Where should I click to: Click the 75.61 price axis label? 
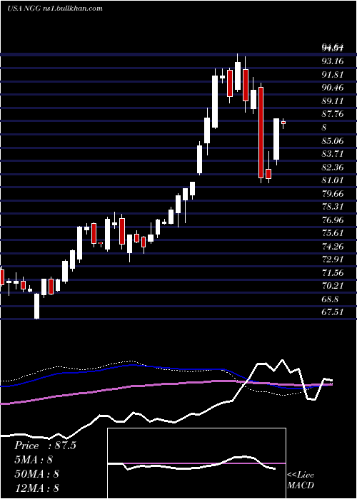click(x=333, y=233)
